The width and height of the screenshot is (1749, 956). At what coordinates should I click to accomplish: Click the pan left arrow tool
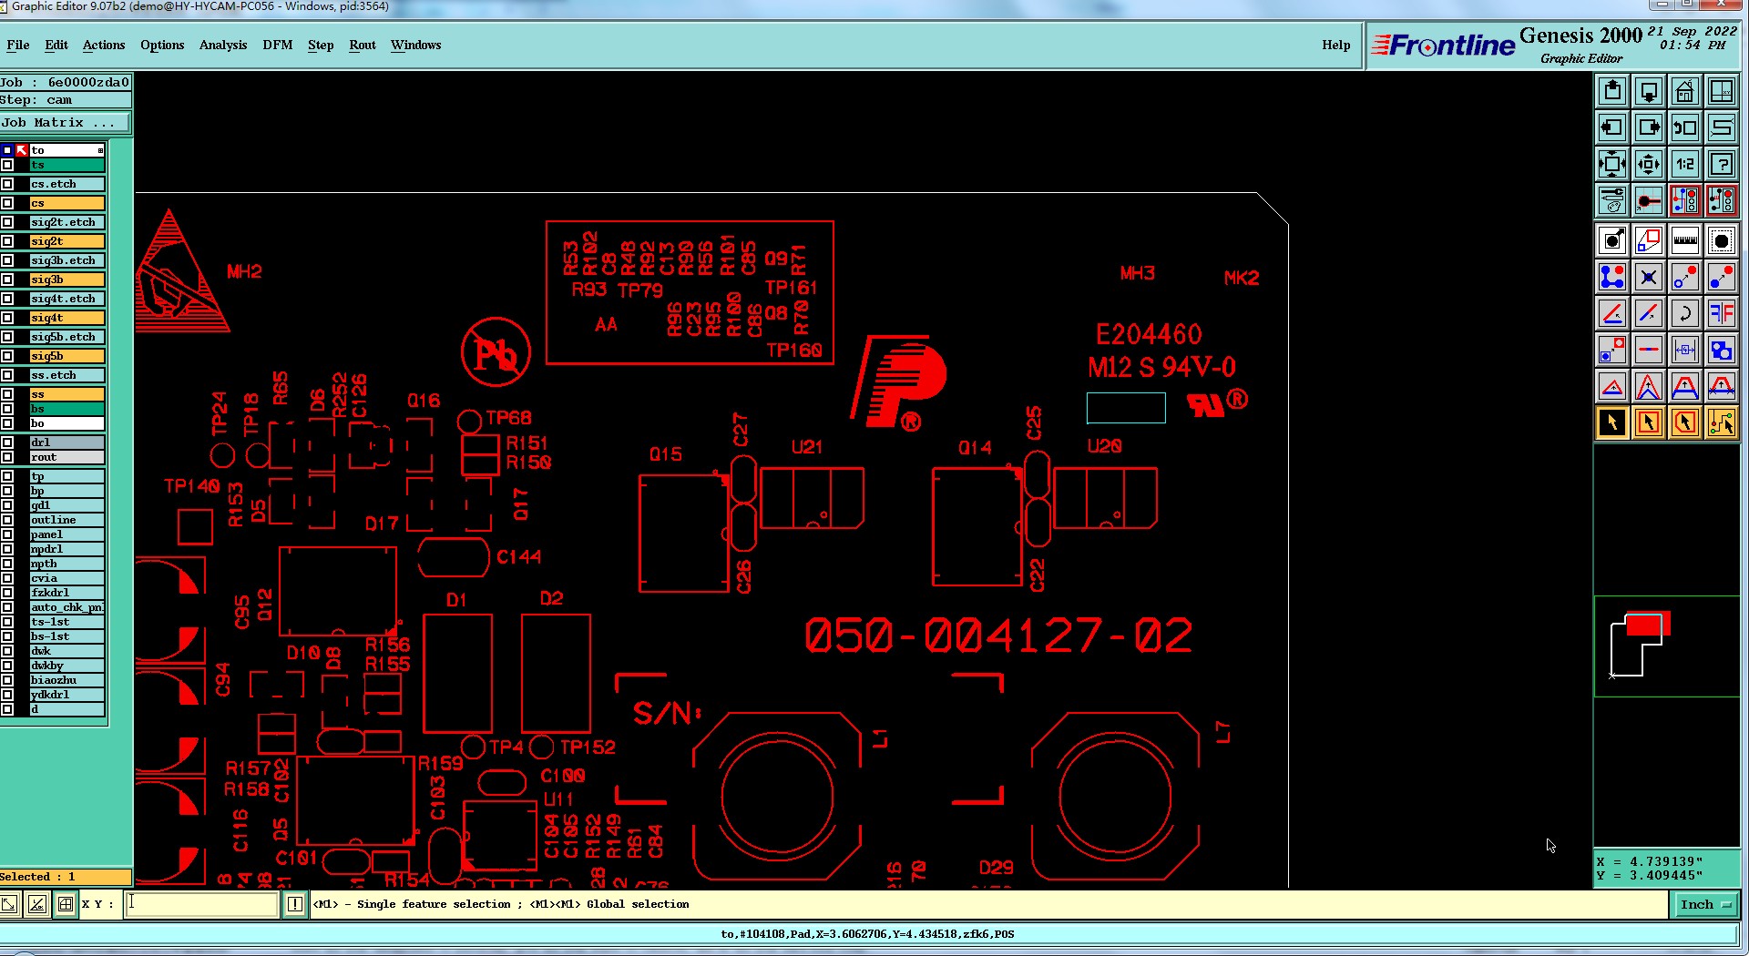tap(1612, 127)
